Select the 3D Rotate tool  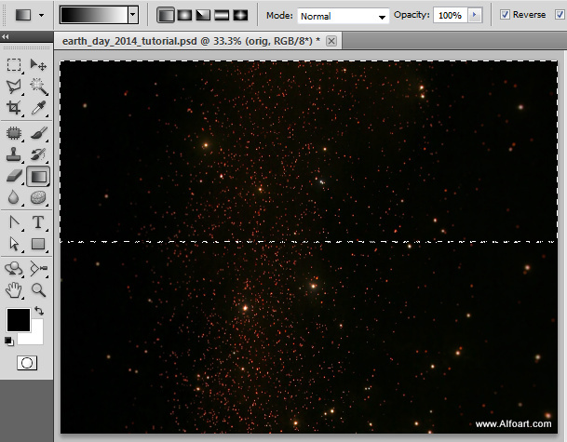tap(14, 269)
